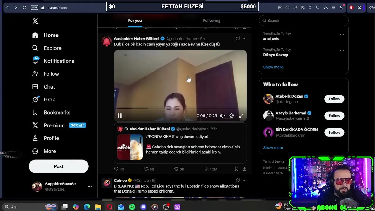This screenshot has width=375, height=211.
Task: Repost the Gusholder post with 66 reposts
Action: coord(149,169)
